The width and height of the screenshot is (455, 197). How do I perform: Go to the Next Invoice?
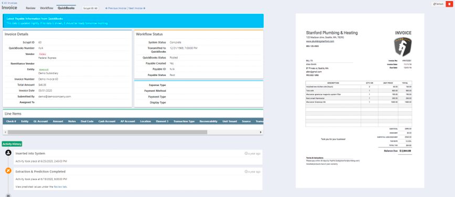click(137, 8)
